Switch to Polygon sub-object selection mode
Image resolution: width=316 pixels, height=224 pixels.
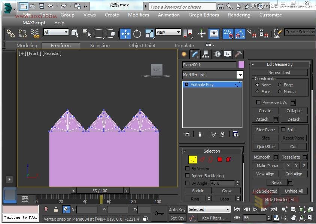click(x=220, y=160)
